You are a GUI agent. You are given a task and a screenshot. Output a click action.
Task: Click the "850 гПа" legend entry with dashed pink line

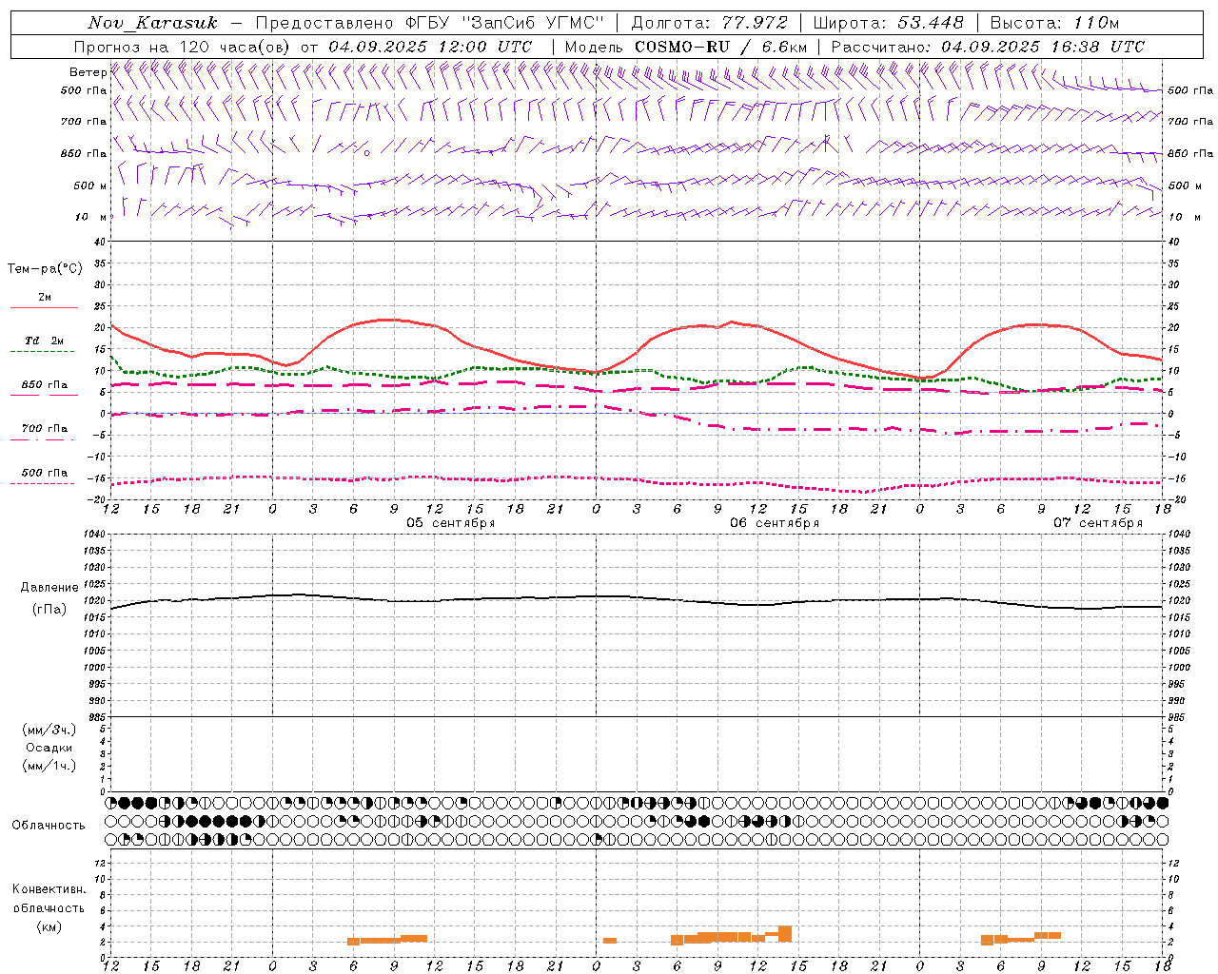tap(45, 385)
